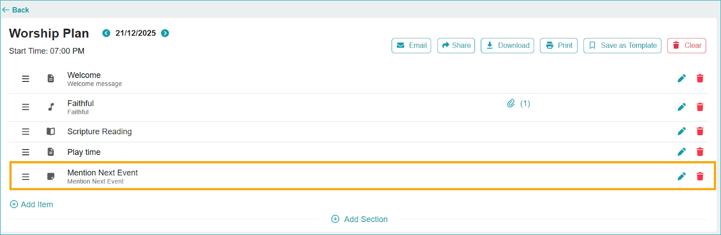Print the worship plan
Screen dimensions: 721x235
tap(559, 45)
